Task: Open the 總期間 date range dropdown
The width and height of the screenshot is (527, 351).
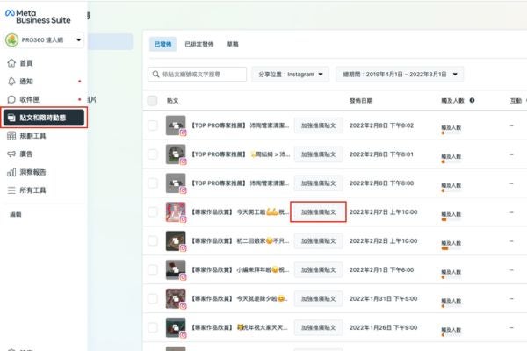Action: [400, 75]
